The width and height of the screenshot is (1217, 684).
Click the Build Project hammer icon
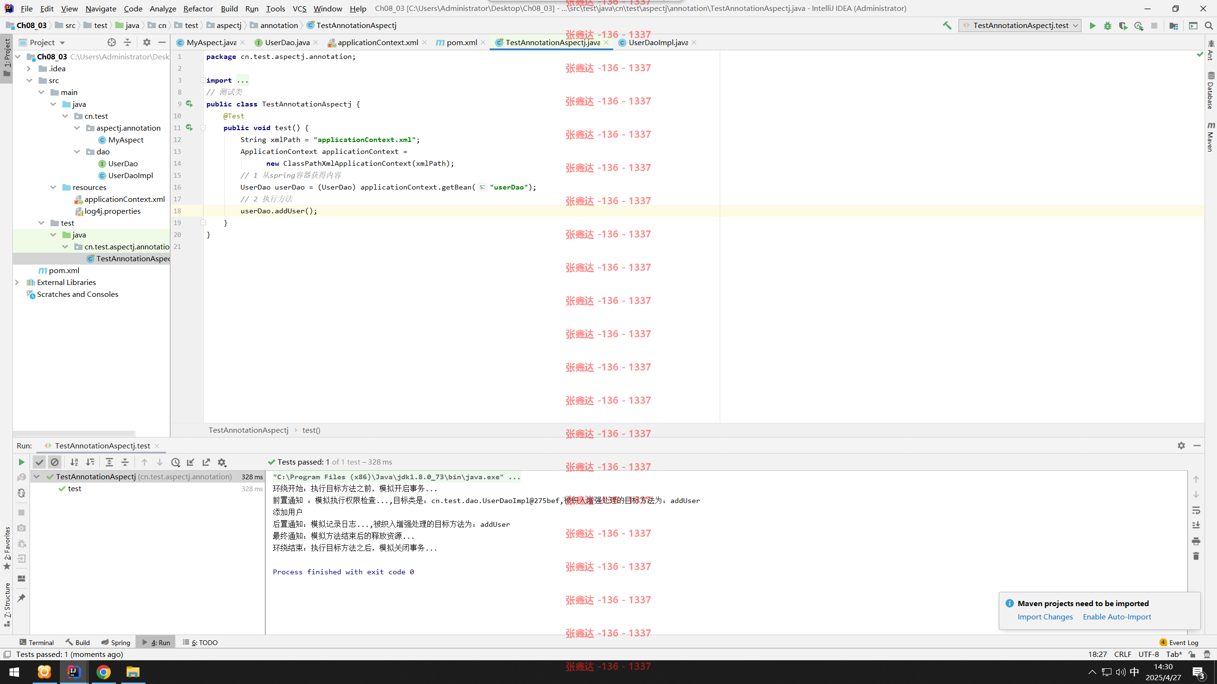point(947,26)
